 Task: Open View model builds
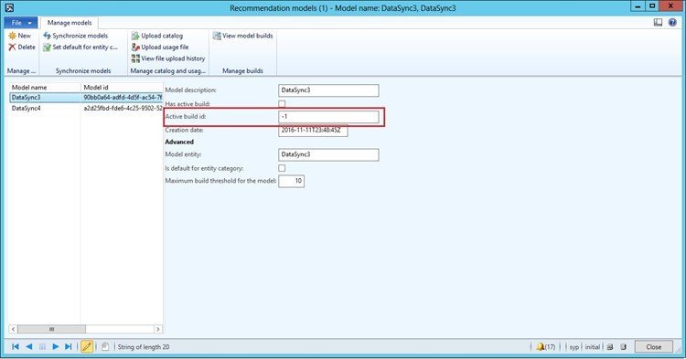242,36
